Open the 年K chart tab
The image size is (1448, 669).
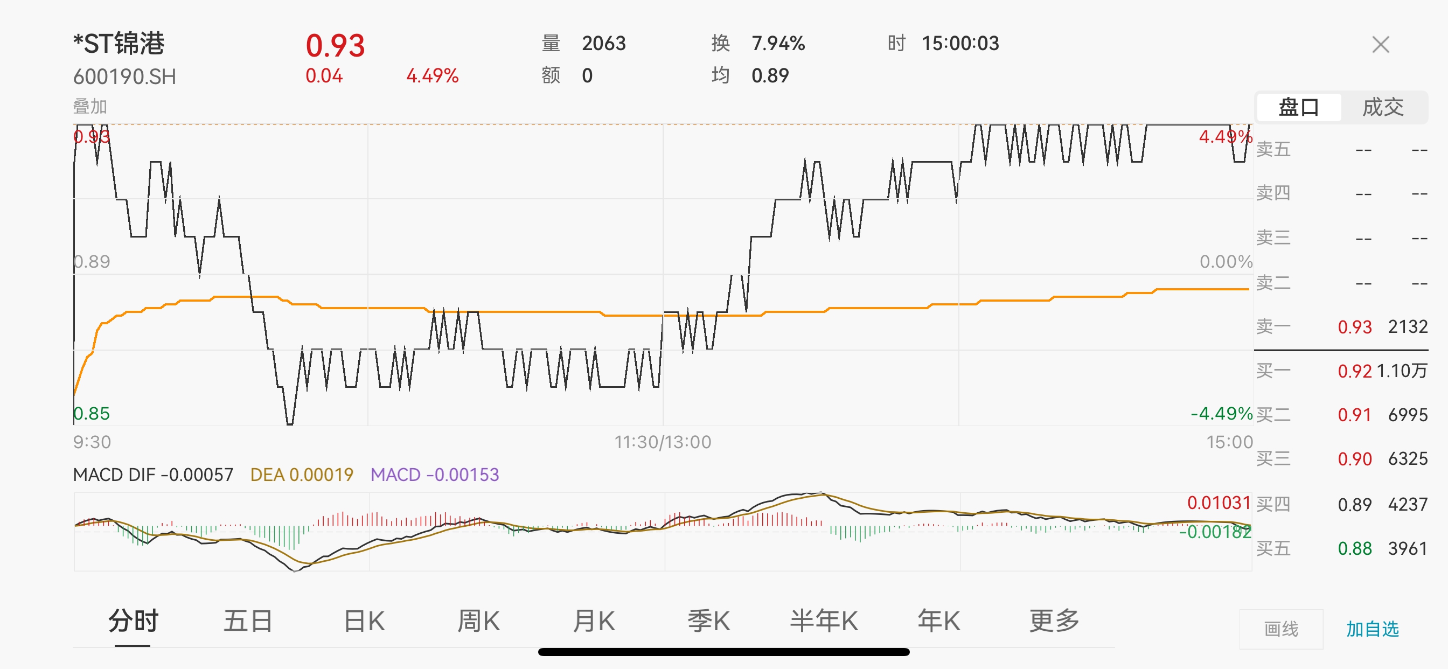(x=939, y=621)
